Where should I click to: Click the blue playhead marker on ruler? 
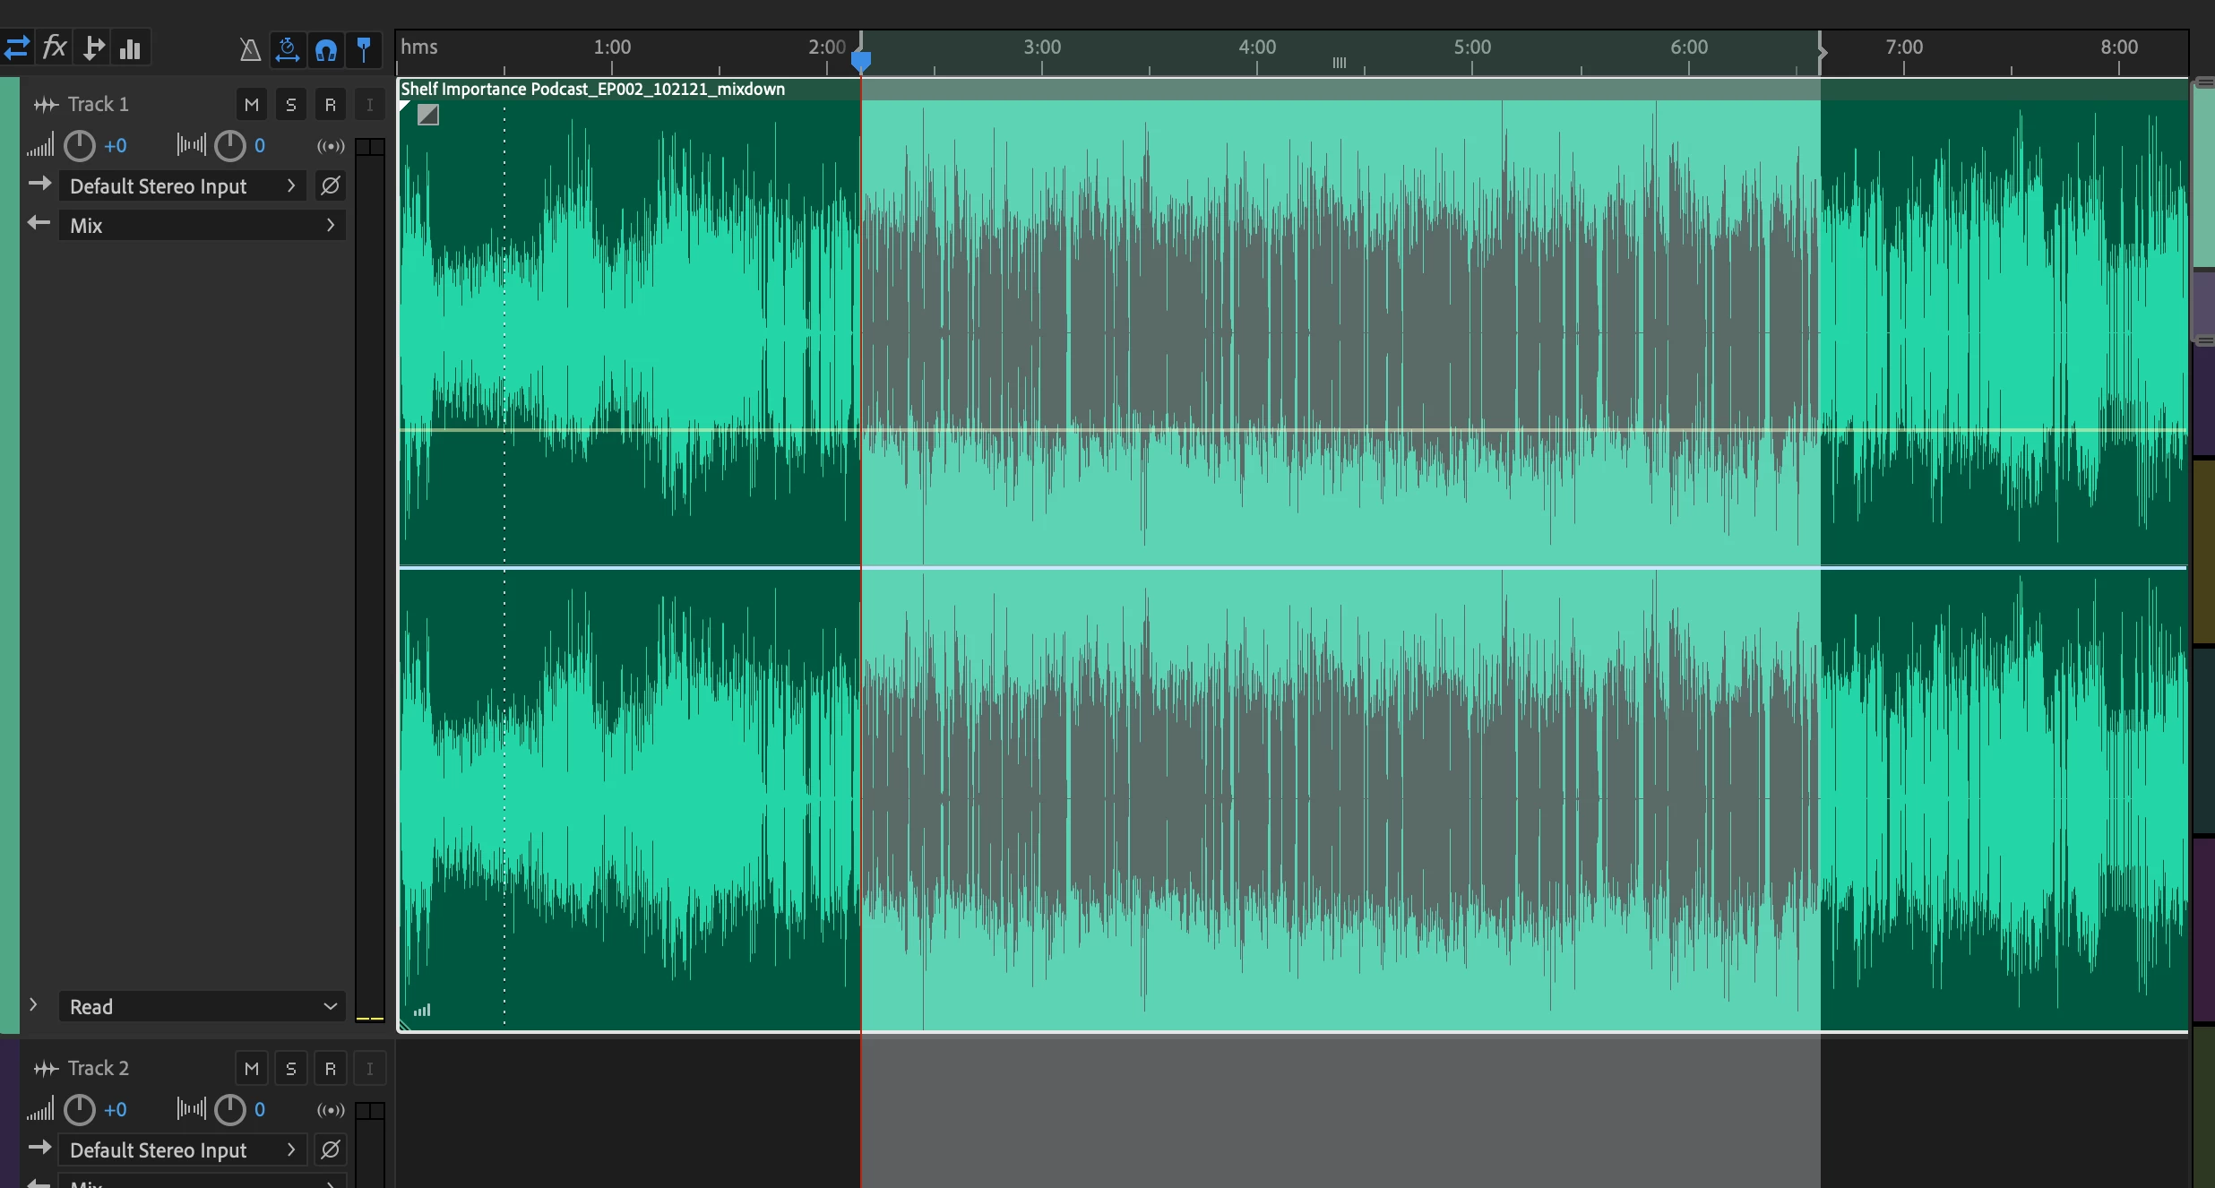tap(860, 60)
